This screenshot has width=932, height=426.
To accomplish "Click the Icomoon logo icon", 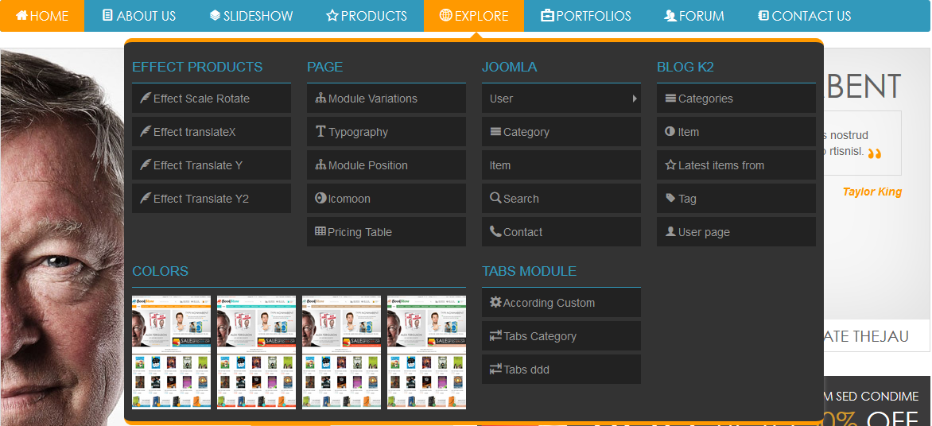I will coord(320,198).
